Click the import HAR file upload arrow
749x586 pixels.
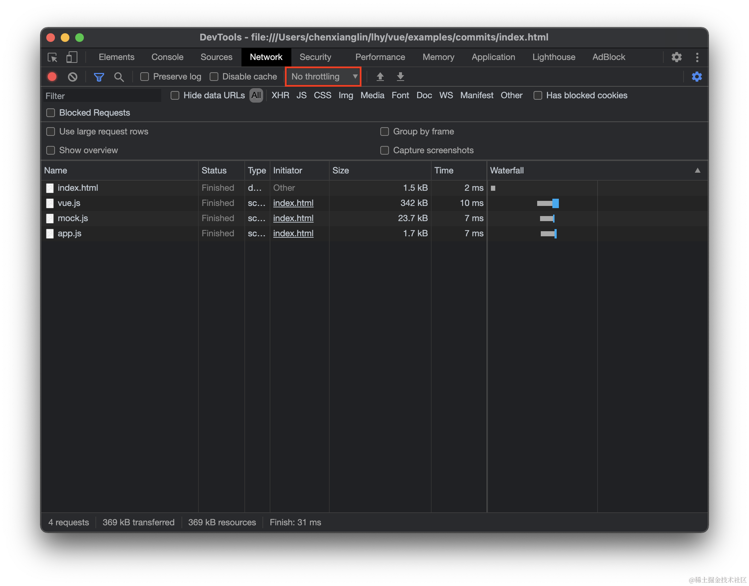(380, 77)
